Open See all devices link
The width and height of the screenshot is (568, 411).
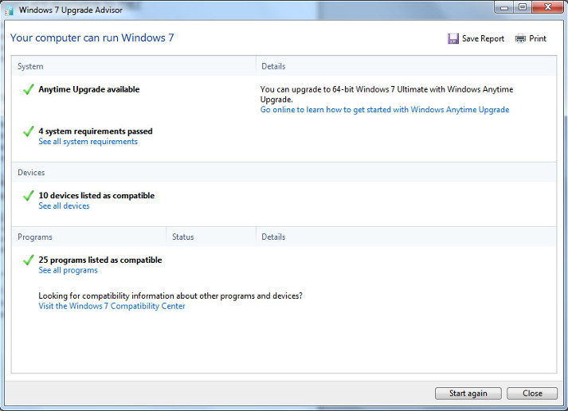click(x=64, y=206)
